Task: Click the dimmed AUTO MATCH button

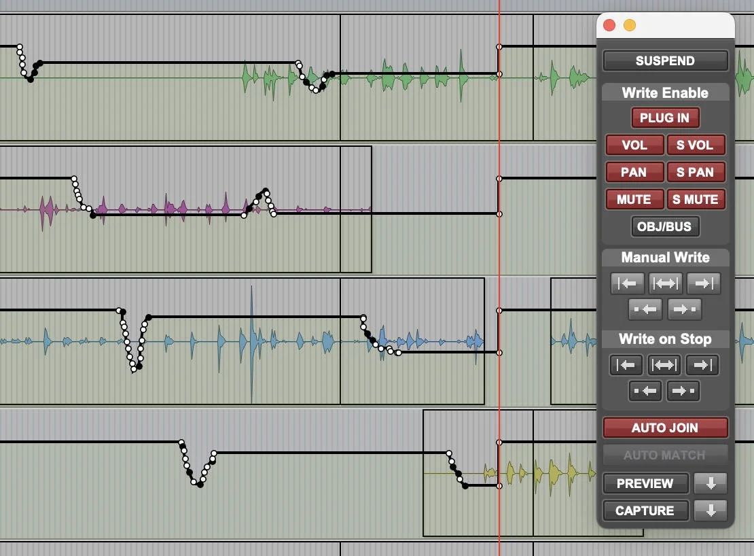Action: (665, 455)
